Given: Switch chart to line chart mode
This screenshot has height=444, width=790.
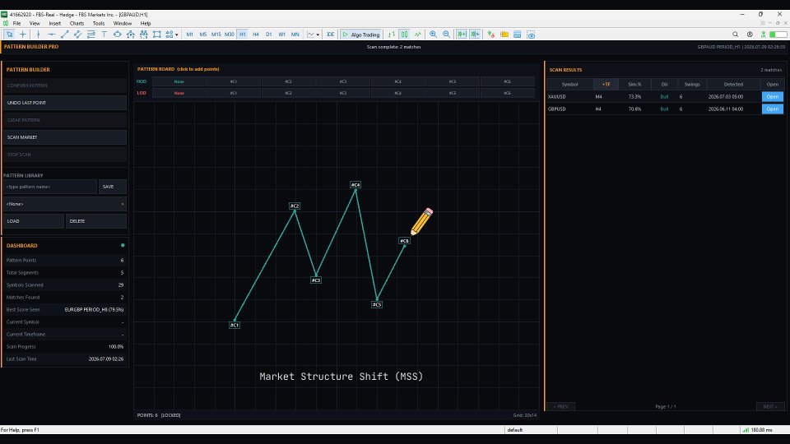Looking at the screenshot, I should (x=418, y=35).
